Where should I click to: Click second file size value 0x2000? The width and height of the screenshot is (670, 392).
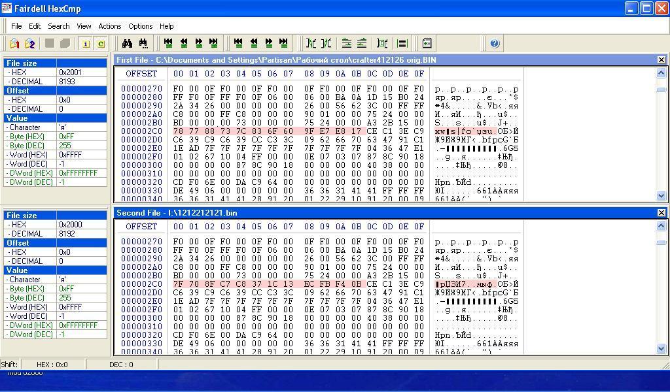coord(82,224)
